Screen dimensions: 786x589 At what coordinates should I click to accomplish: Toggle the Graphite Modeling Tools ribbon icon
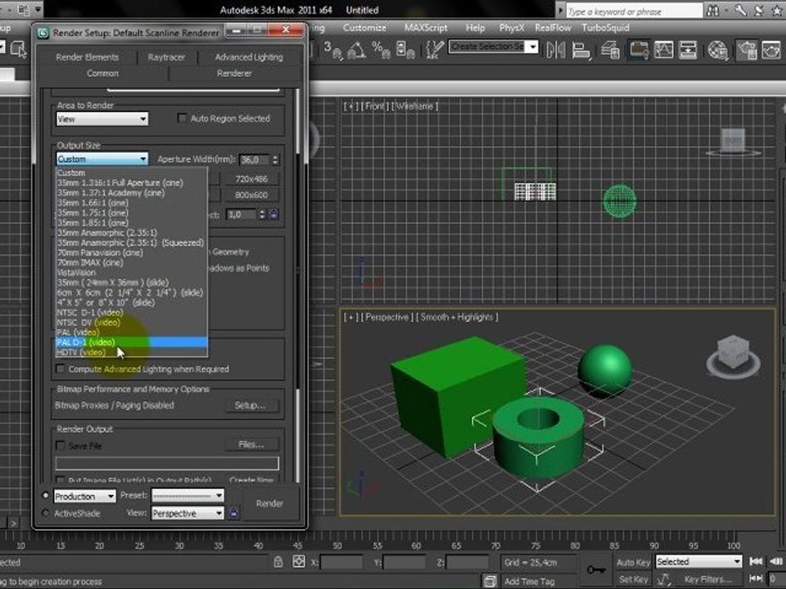pyautogui.click(x=639, y=50)
